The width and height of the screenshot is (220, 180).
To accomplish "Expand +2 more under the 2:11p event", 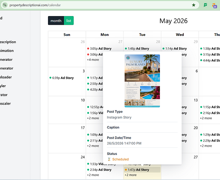I will [x=93, y=146].
